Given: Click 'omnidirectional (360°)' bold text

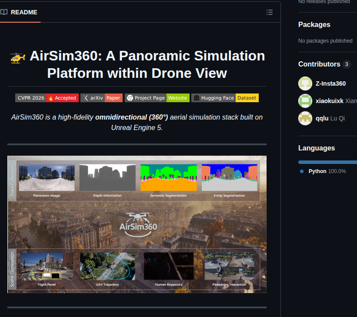Looking at the screenshot, I should (132, 117).
